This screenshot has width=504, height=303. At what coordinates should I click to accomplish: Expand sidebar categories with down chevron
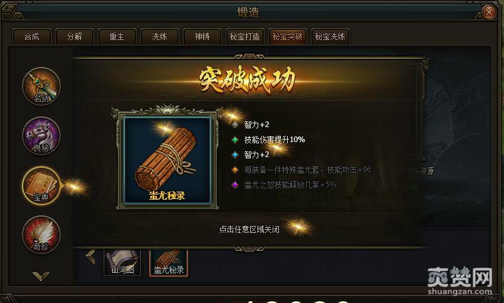41,276
